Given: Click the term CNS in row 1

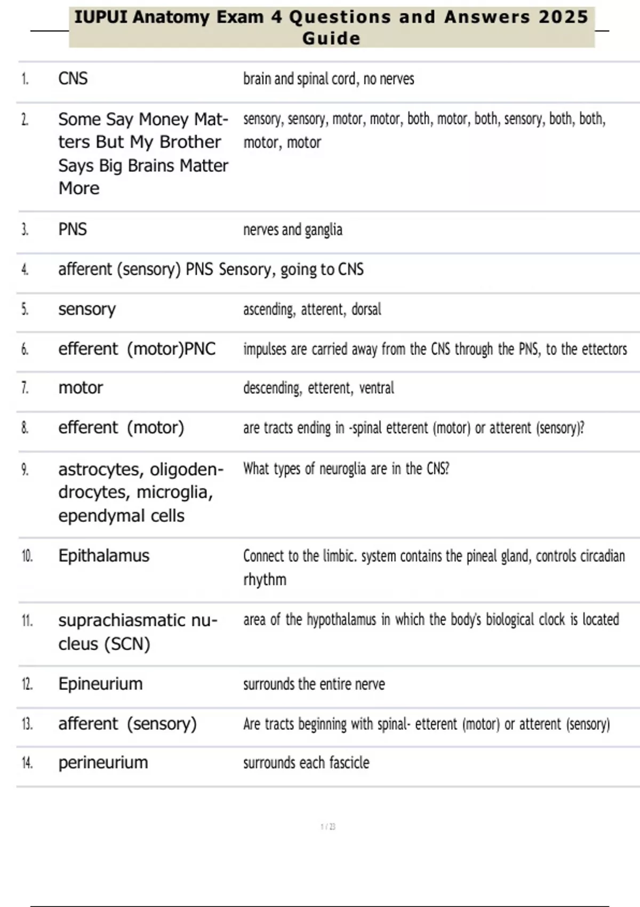Looking at the screenshot, I should pyautogui.click(x=73, y=79).
